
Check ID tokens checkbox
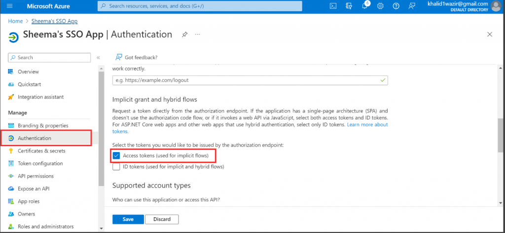pyautogui.click(x=116, y=167)
